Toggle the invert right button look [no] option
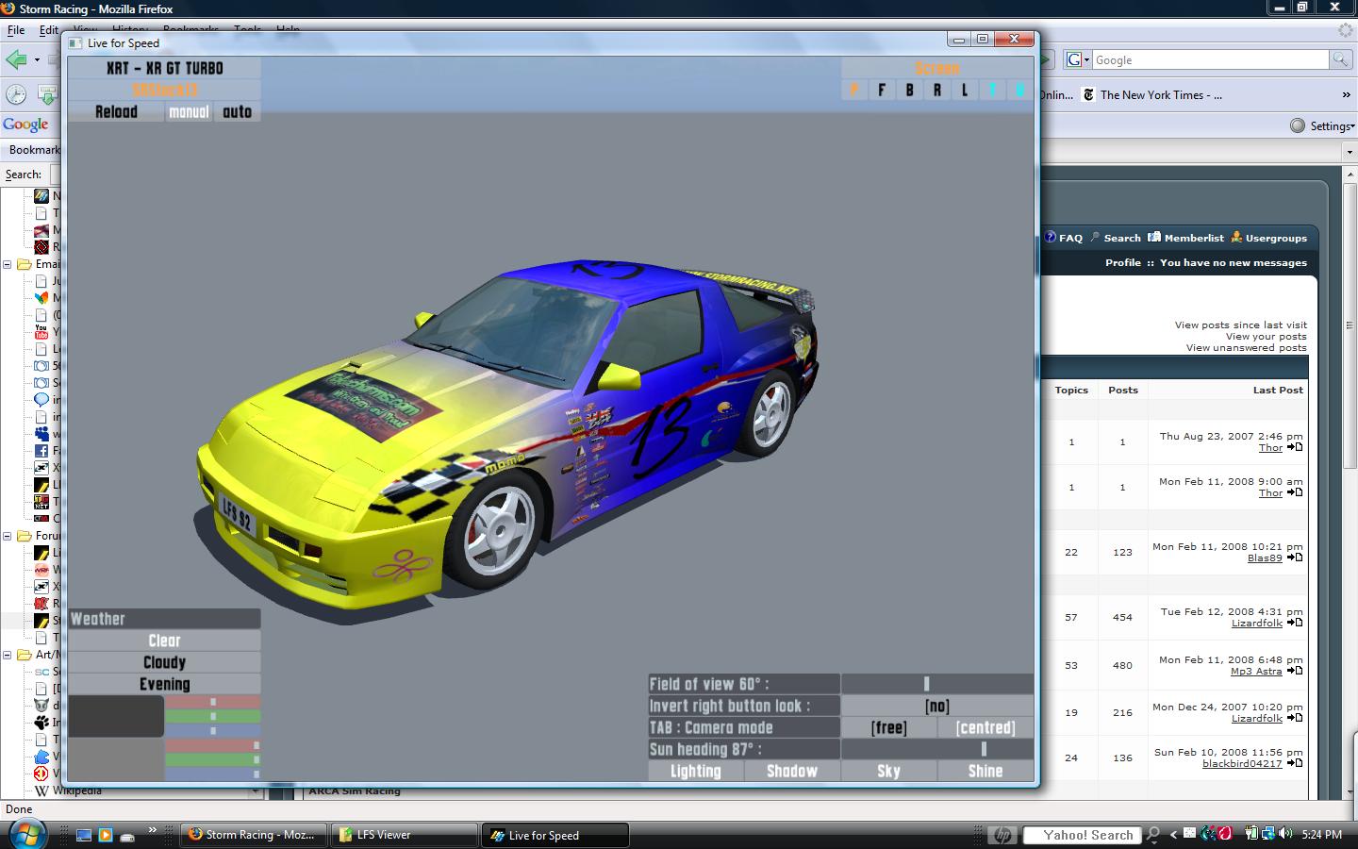The image size is (1358, 849). 937,706
